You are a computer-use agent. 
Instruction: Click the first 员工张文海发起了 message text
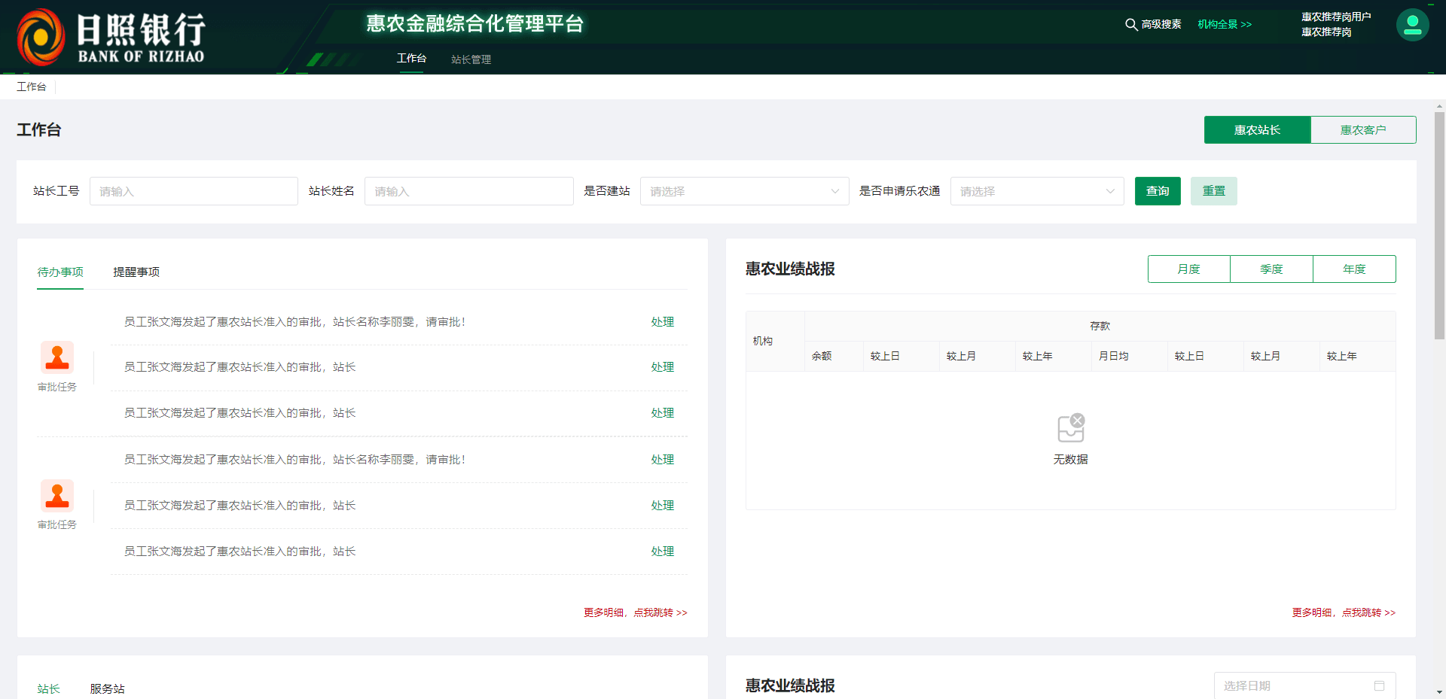click(294, 321)
